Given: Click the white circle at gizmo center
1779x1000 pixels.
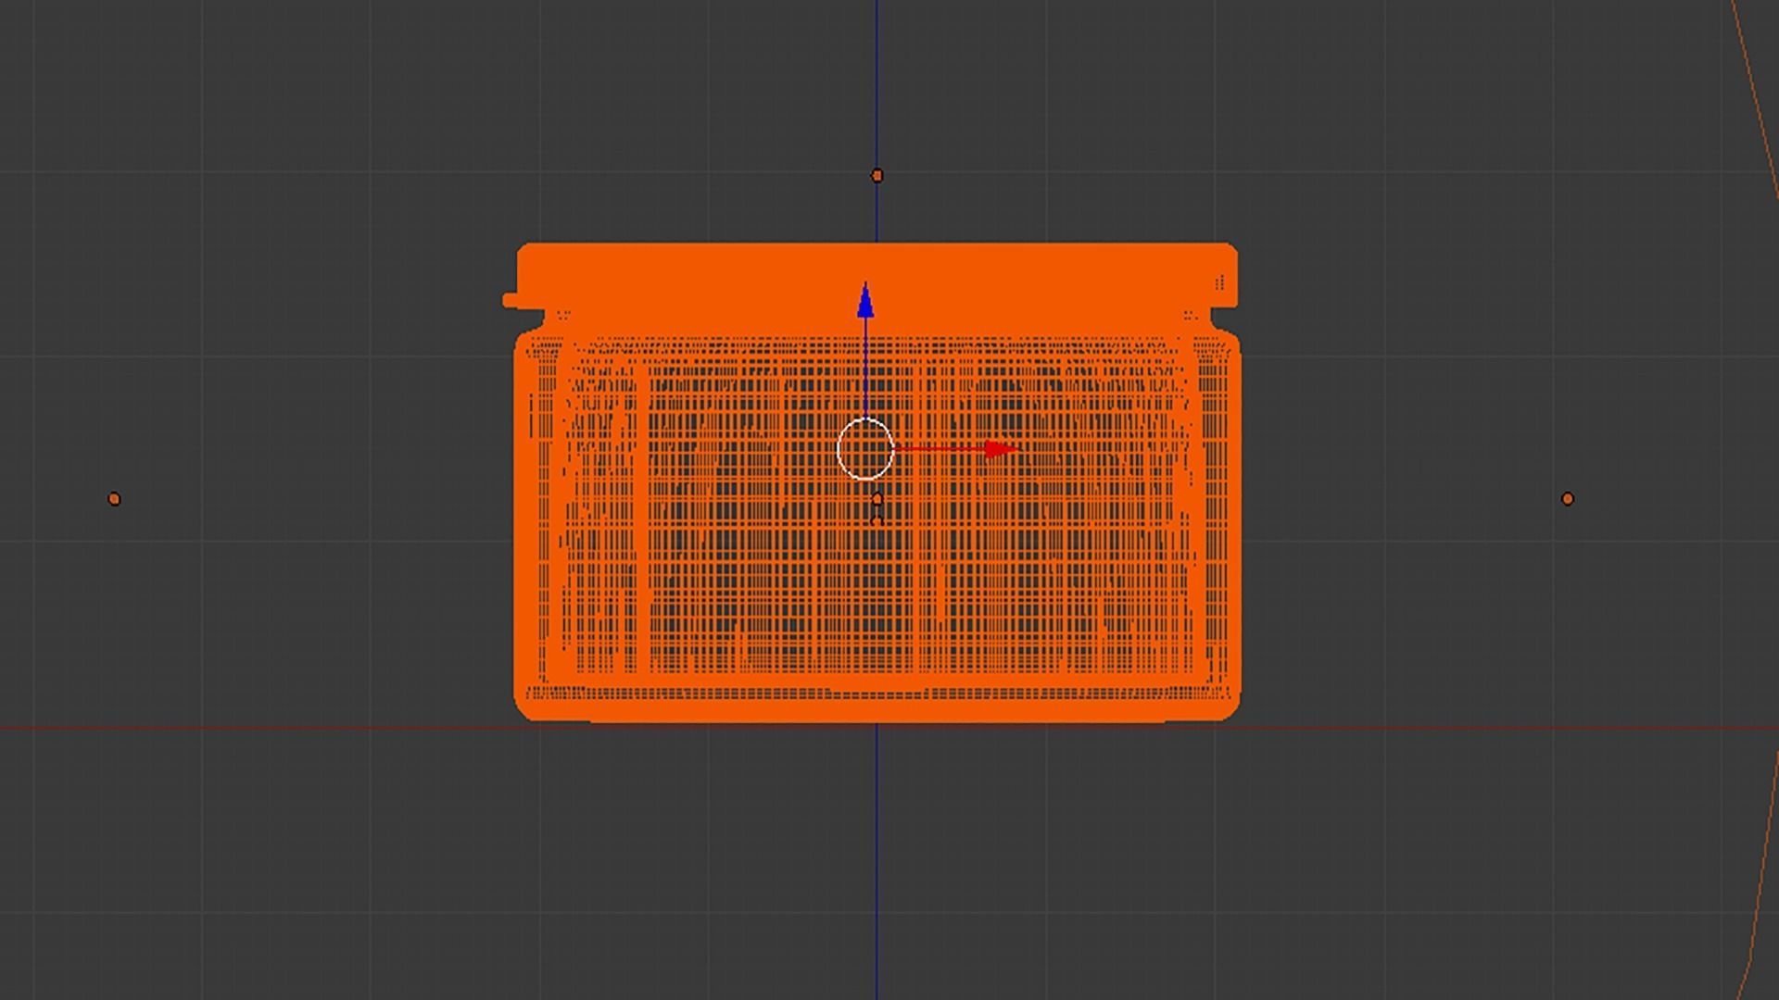Looking at the screenshot, I should pos(865,449).
